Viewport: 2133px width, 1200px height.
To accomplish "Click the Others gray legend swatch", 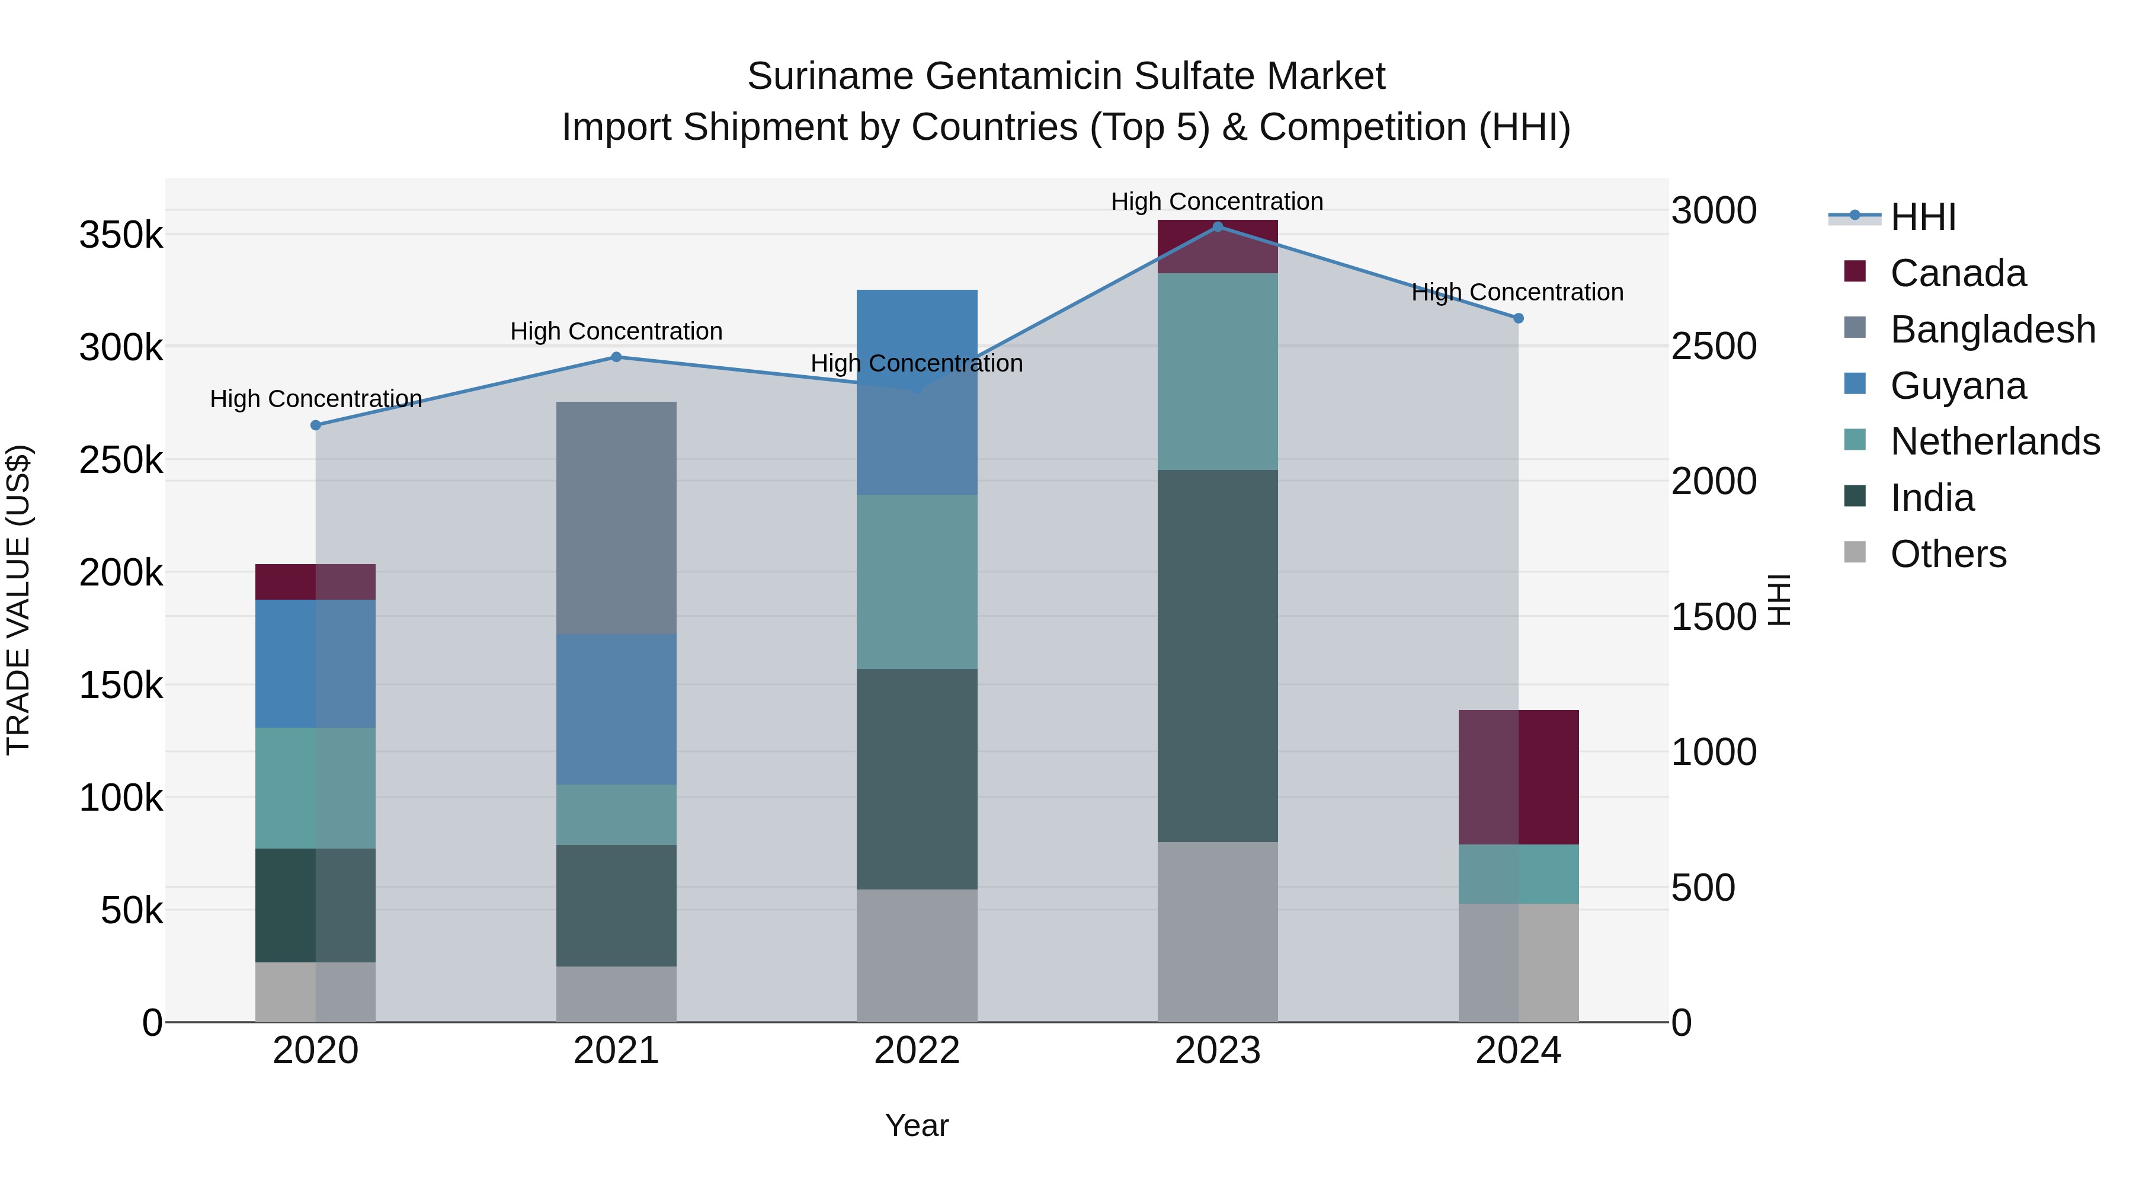I will pos(1855,552).
